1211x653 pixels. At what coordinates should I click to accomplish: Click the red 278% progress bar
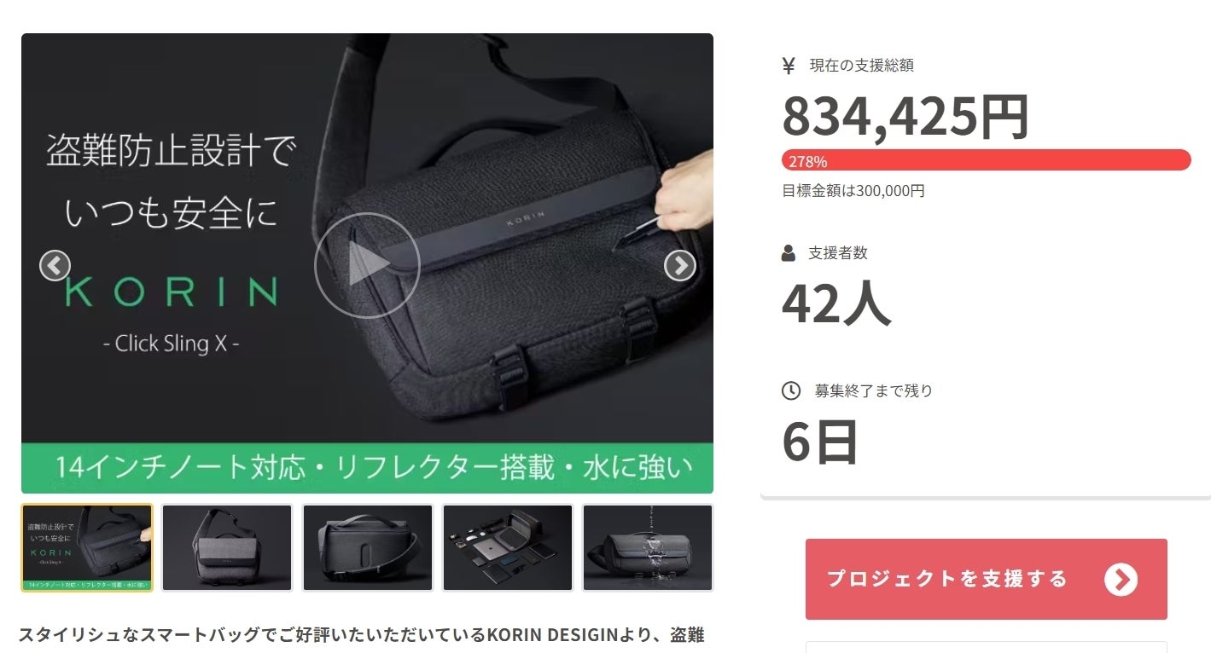tap(986, 160)
